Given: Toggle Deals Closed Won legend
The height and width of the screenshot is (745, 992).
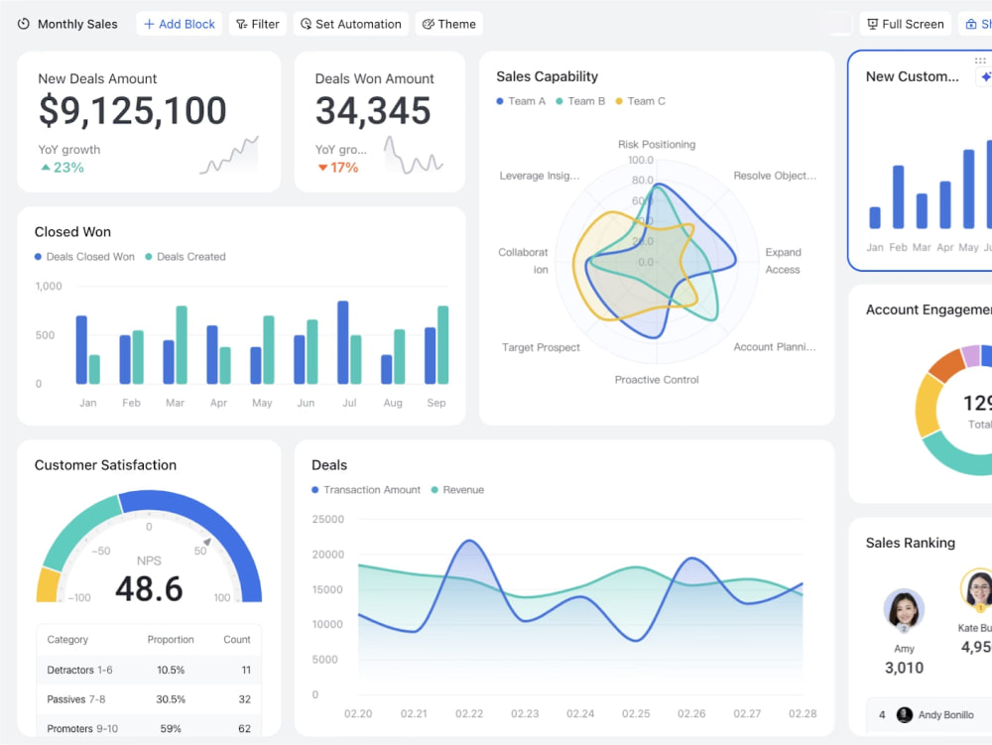Looking at the screenshot, I should (x=84, y=257).
